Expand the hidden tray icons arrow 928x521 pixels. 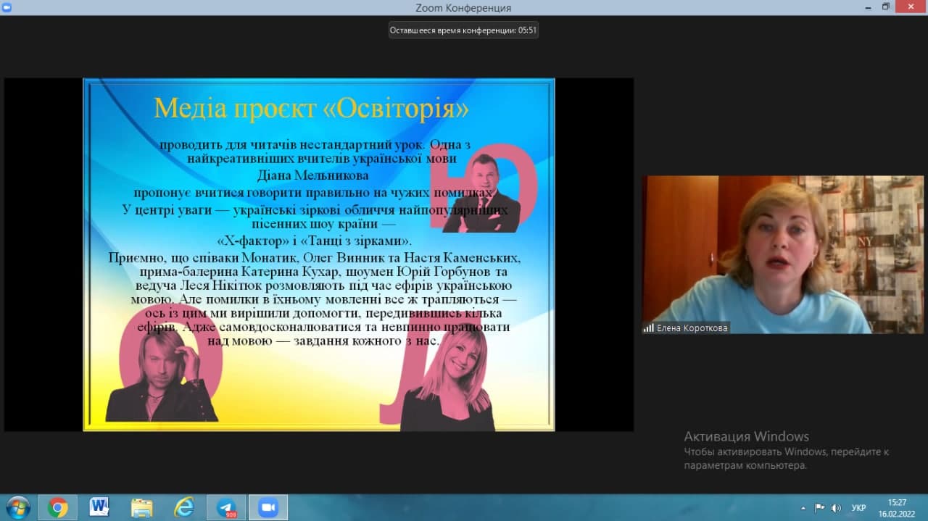(803, 508)
